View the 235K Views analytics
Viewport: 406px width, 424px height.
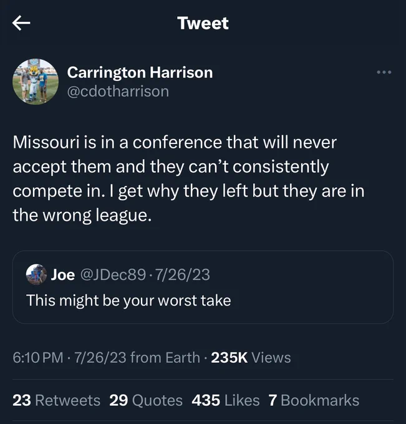[x=251, y=357]
